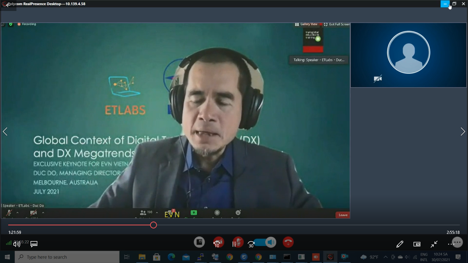This screenshot has width=468, height=263.
Task: Select the pencil annotate icon
Action: [400, 244]
